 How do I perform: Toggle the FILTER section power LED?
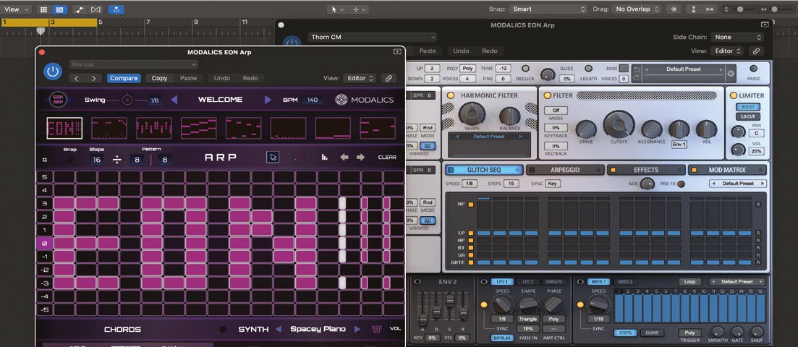tap(547, 95)
